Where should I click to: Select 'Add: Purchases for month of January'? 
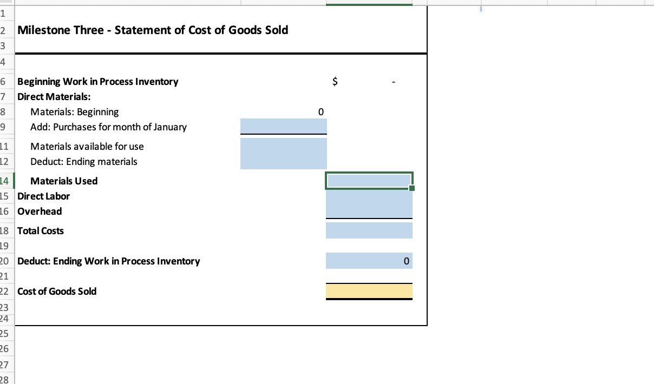[108, 127]
